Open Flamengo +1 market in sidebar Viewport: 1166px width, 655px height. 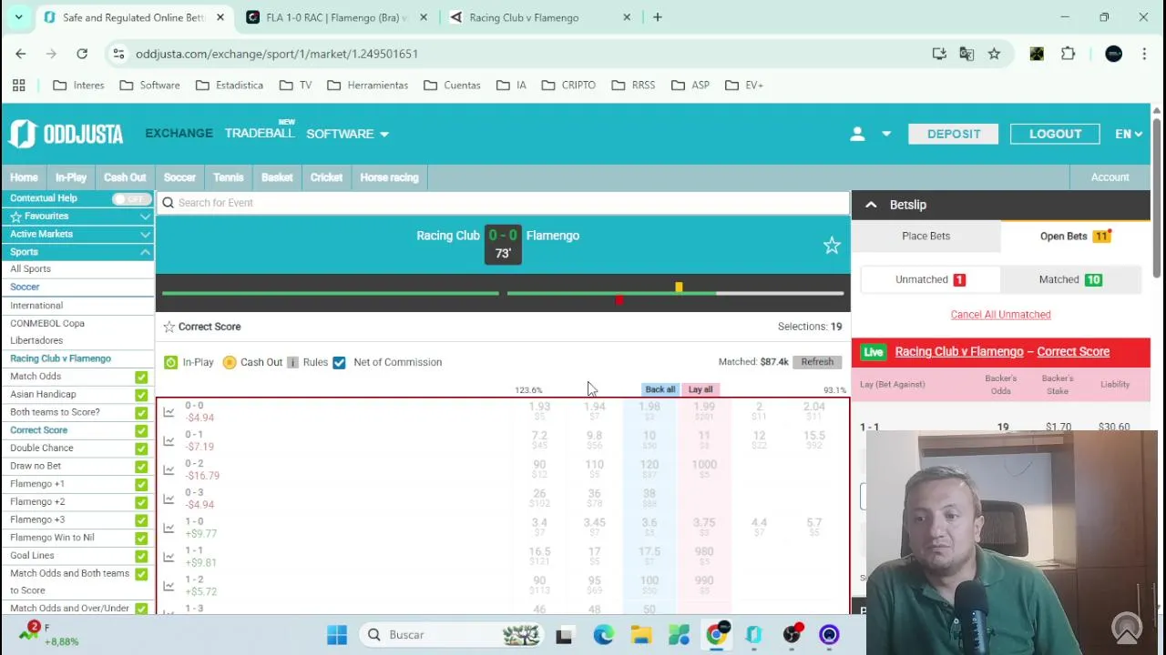point(37,484)
